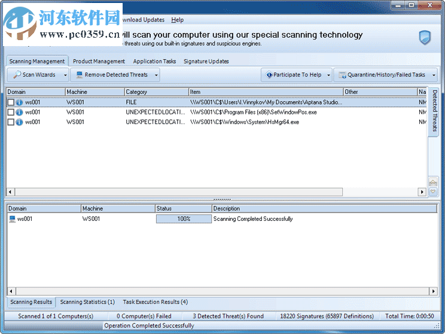The image size is (445, 334).
Task: Open Remove Detected Threats dropdown arrow
Action: click(x=156, y=75)
